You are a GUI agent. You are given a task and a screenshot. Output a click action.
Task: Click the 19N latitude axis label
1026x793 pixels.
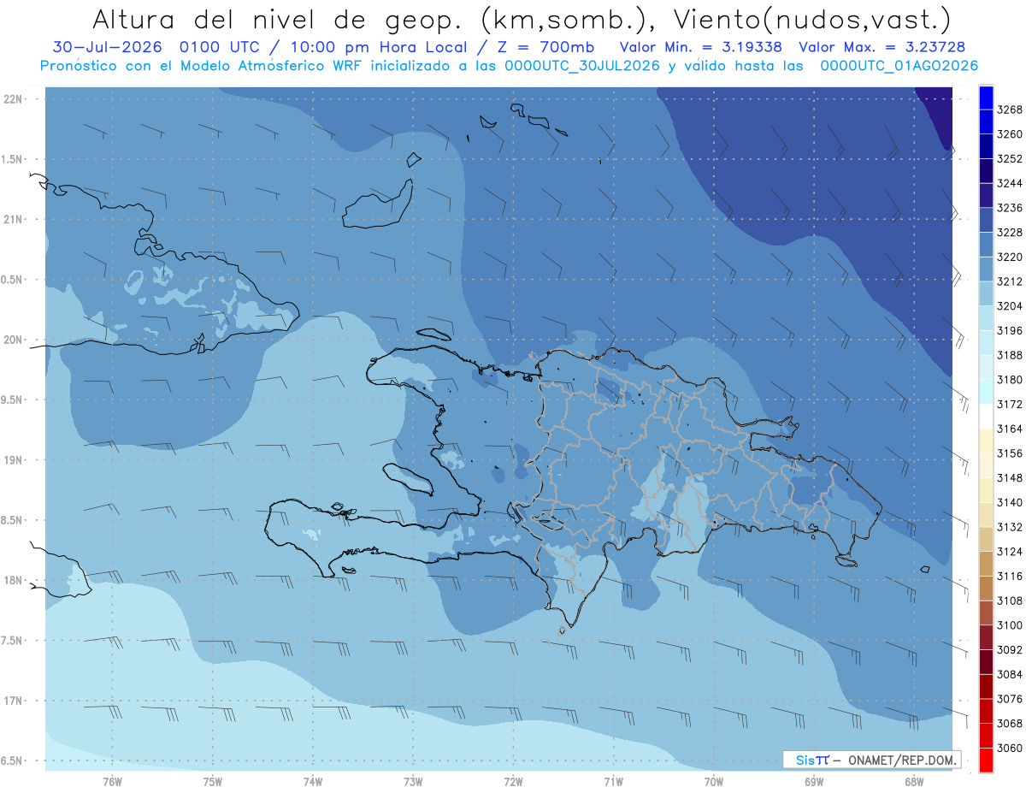(14, 460)
